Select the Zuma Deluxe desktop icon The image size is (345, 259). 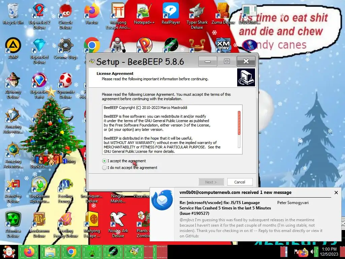click(223, 14)
